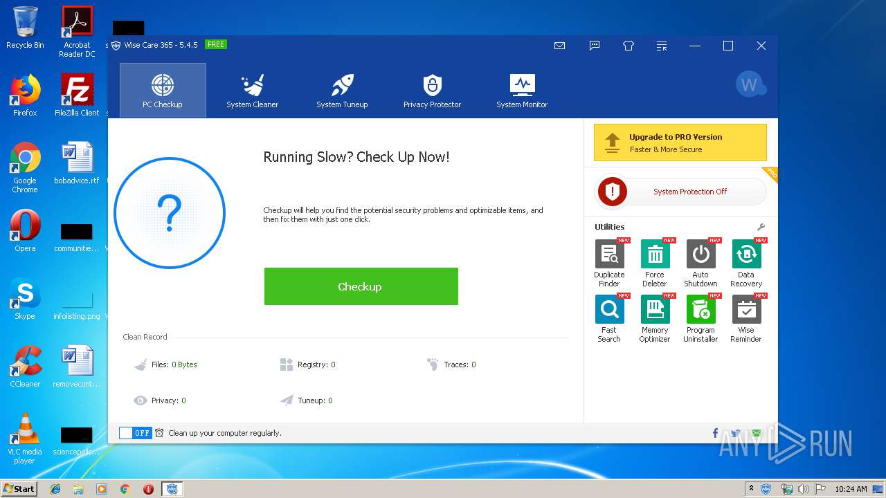Click the Tuneup: 0 record
Screen dimensions: 886x498
[307, 400]
